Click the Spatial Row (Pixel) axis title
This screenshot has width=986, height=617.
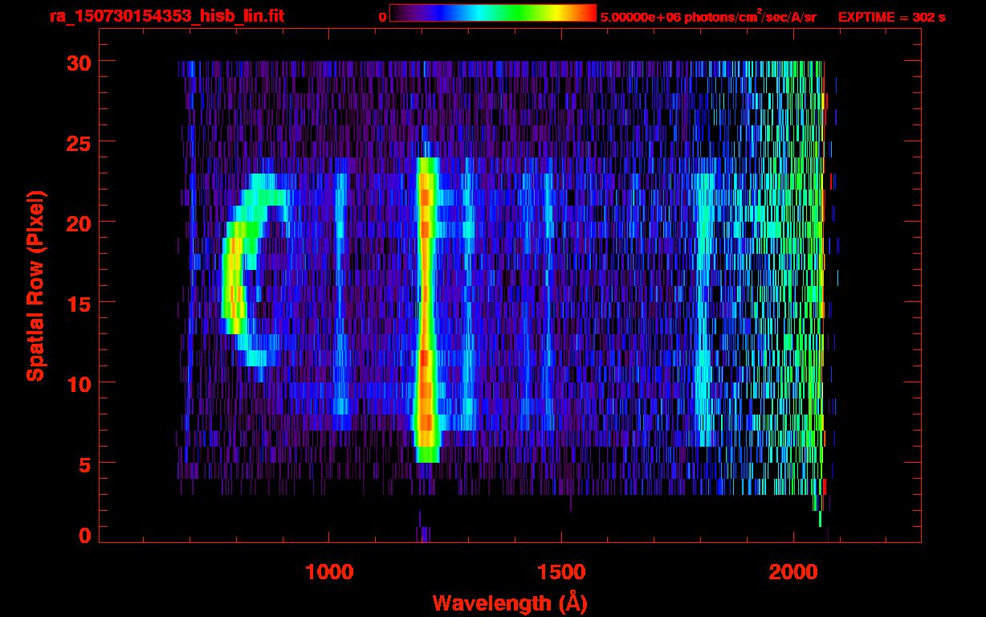[x=35, y=285]
